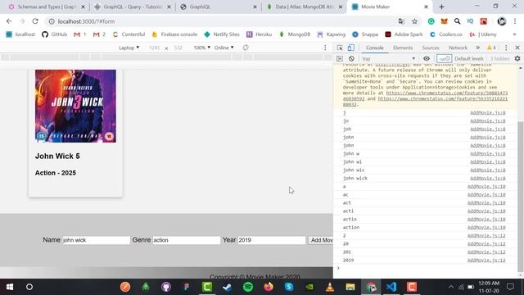524x295 pixels.
Task: Open the MongoDB bookmark
Action: [x=295, y=34]
